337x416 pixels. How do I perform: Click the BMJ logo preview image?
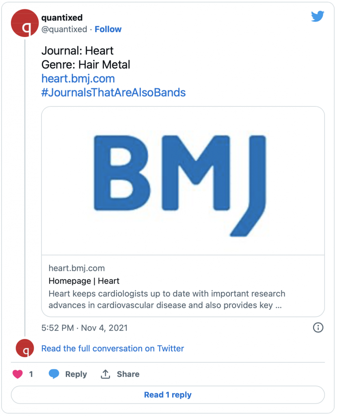[x=183, y=181]
